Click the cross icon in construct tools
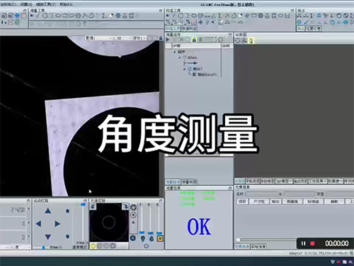The image size is (354, 266). pos(200,23)
